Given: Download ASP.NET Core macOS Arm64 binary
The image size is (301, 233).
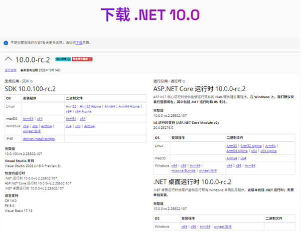Looking at the screenshot, I should click(231, 158).
